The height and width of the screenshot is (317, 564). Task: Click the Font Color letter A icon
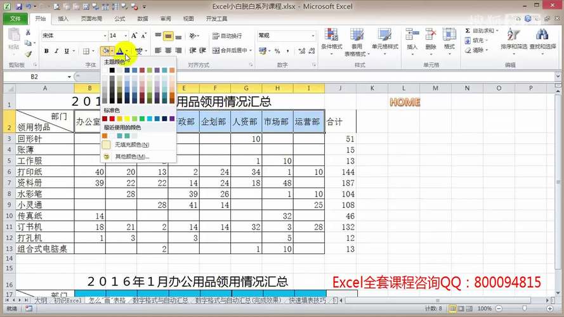click(120, 51)
